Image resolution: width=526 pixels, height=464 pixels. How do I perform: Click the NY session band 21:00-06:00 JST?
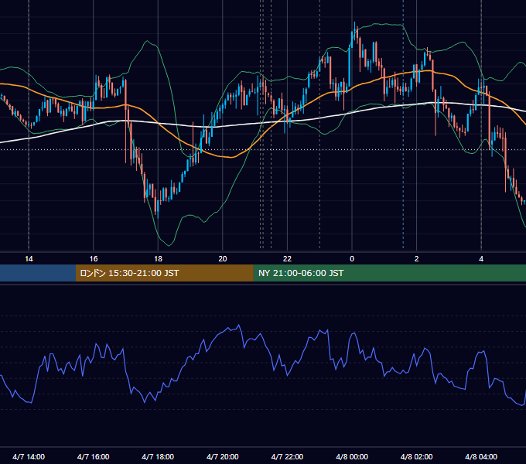pyautogui.click(x=389, y=273)
